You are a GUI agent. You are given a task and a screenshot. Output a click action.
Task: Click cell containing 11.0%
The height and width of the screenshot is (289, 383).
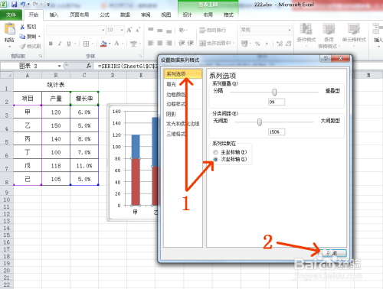[84, 166]
